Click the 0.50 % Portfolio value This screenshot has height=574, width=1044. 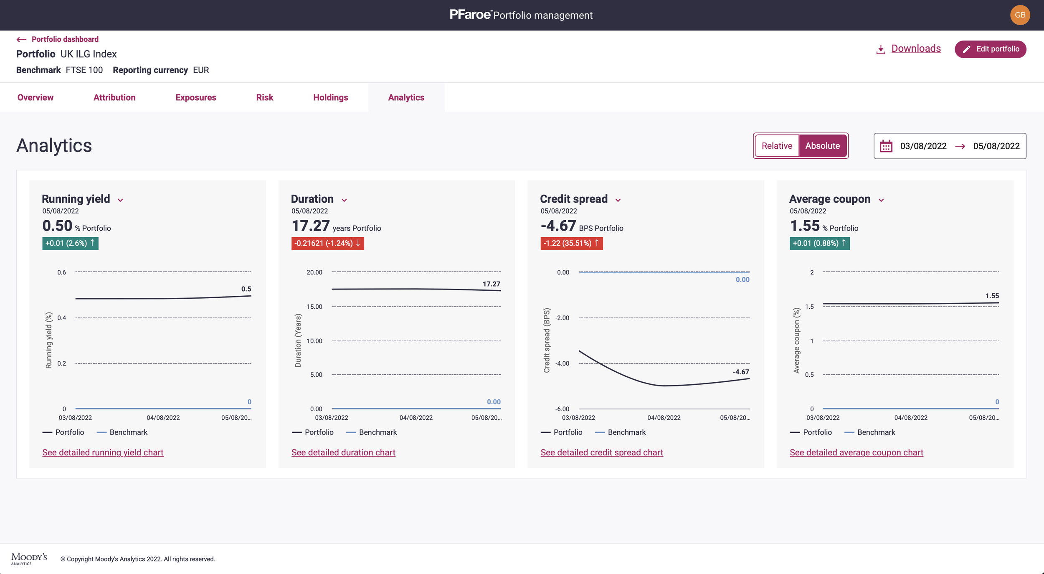(77, 226)
